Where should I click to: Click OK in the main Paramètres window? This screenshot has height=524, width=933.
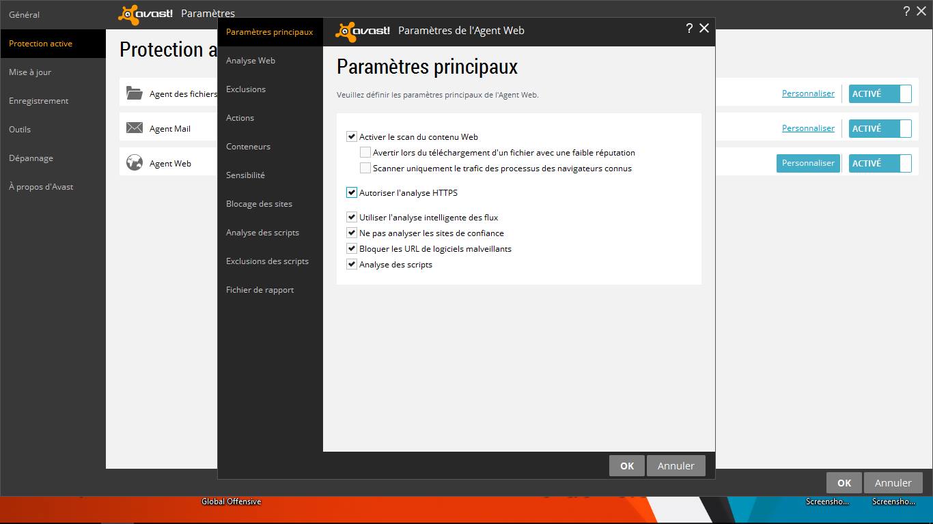[844, 483]
